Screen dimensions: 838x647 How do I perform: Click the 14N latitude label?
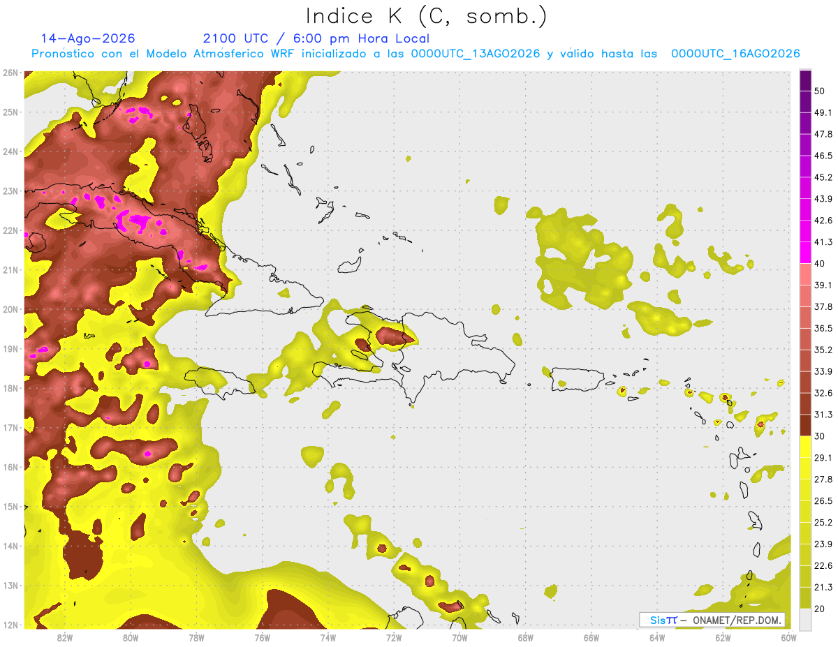(x=10, y=546)
